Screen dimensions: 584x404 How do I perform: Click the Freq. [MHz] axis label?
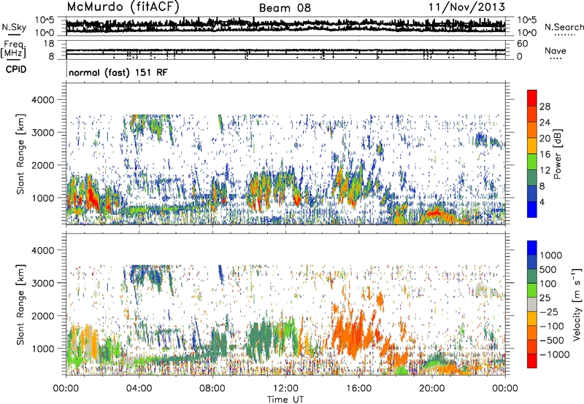point(13,50)
